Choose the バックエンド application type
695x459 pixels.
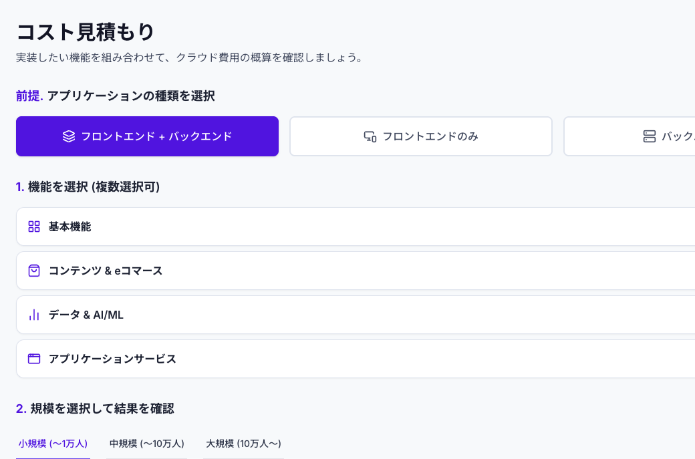click(x=662, y=136)
